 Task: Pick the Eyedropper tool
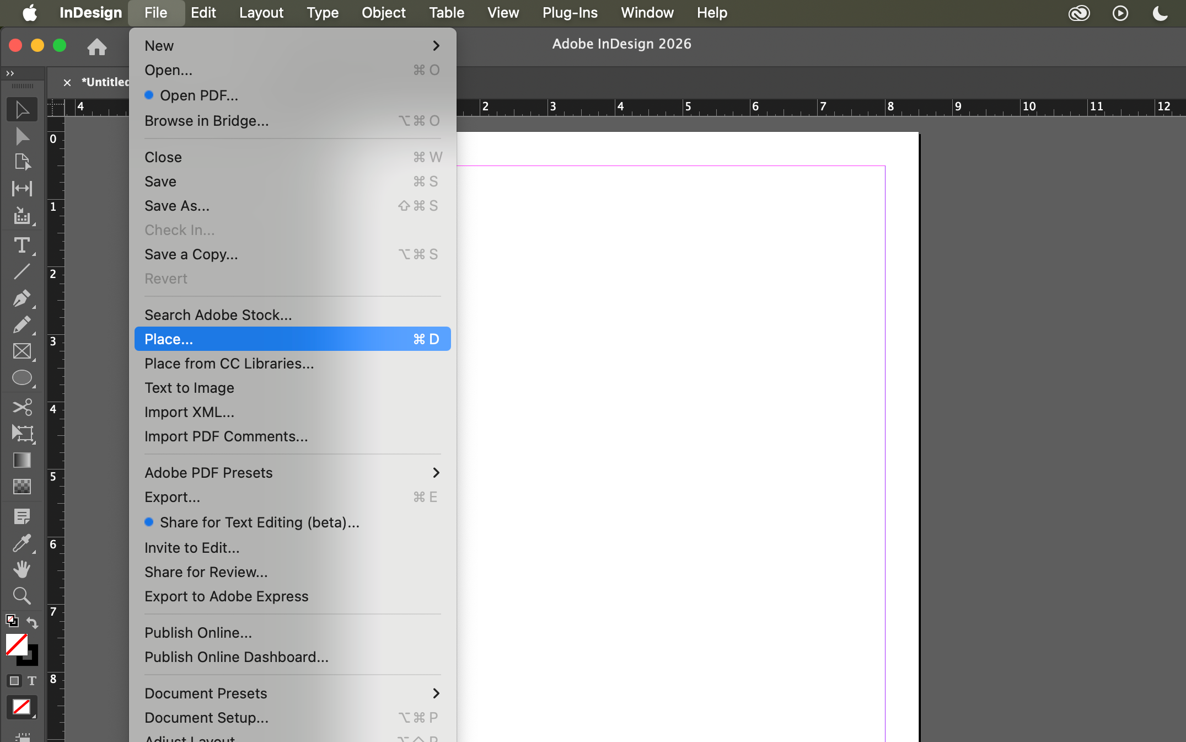pyautogui.click(x=22, y=543)
